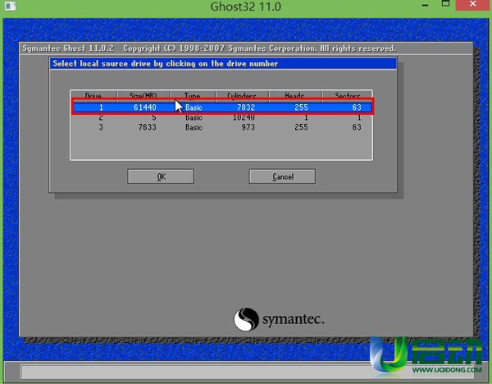Screen dimensions: 492x384
Task: Click the Type column header
Action: [193, 96]
